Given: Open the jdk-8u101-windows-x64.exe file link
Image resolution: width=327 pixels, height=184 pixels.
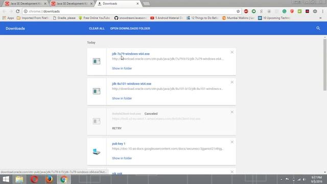Looking at the screenshot, I should click(x=132, y=84).
